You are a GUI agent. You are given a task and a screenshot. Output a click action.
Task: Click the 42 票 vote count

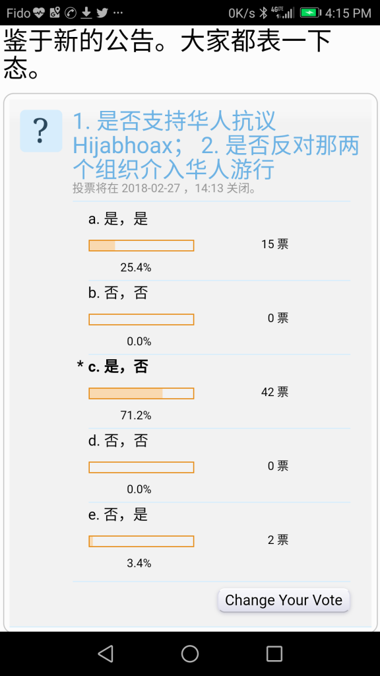[x=274, y=392]
